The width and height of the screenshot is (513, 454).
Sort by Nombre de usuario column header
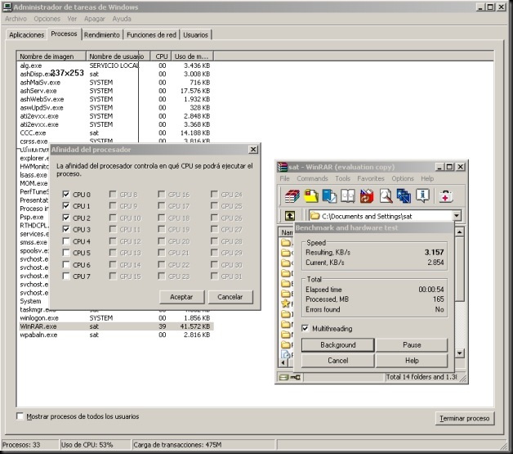pos(118,56)
